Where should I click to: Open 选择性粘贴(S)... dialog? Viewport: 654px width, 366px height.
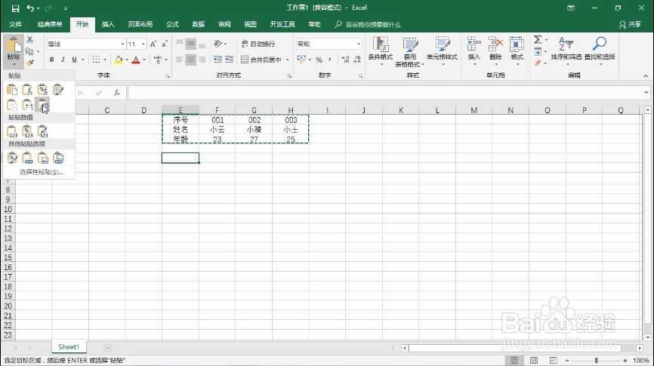click(x=42, y=172)
